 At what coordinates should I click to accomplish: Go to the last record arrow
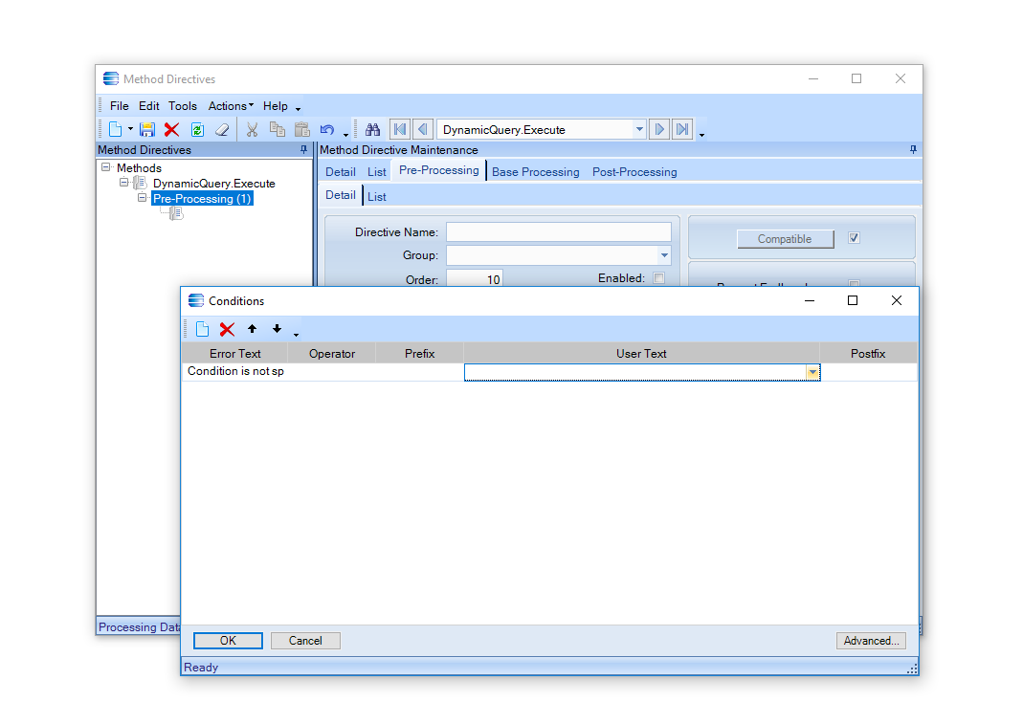(681, 129)
